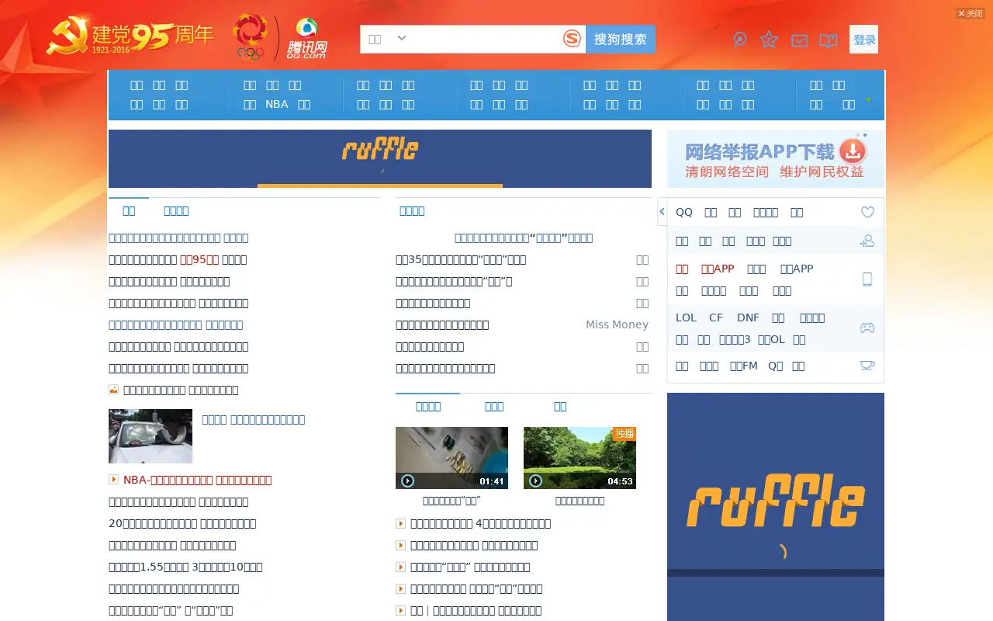993x621 pixels.
Task: Open the Tencent Weibo icon in header
Action: click(x=740, y=40)
